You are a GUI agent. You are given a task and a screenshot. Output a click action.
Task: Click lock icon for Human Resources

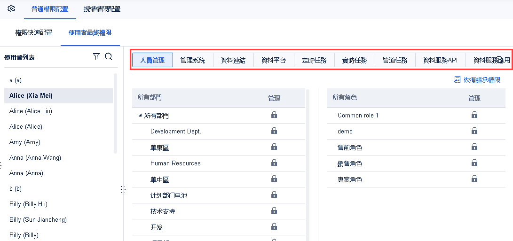(x=274, y=163)
